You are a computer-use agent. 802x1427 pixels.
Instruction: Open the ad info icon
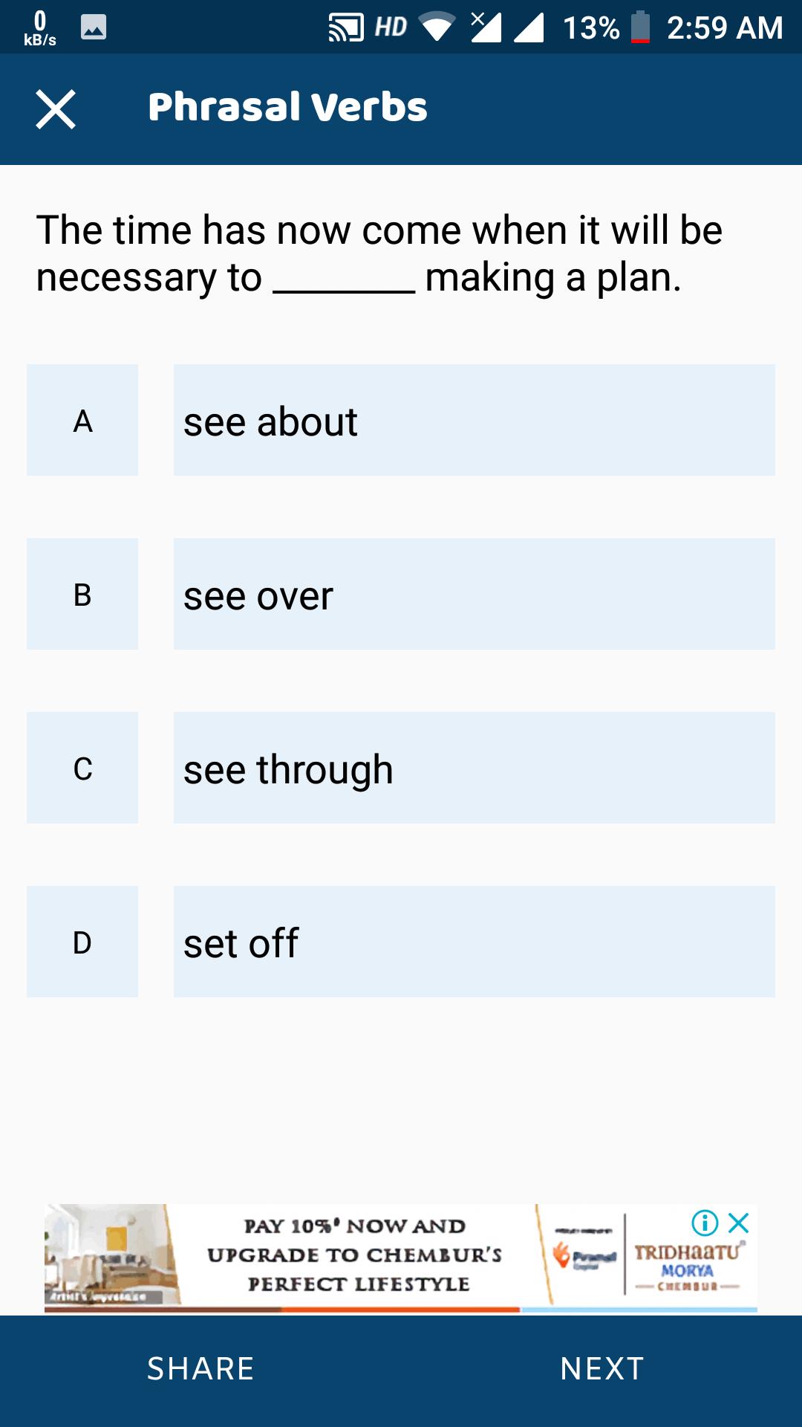coord(704,1223)
